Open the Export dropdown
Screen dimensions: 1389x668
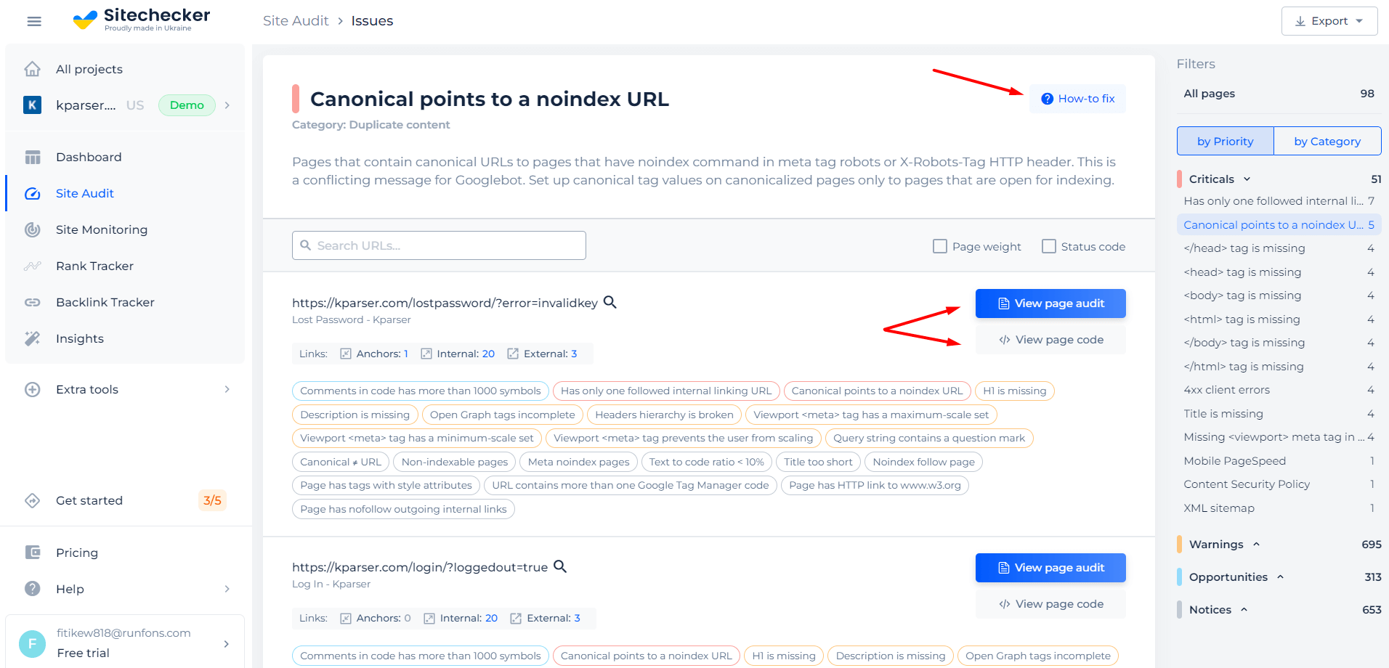1329,21
